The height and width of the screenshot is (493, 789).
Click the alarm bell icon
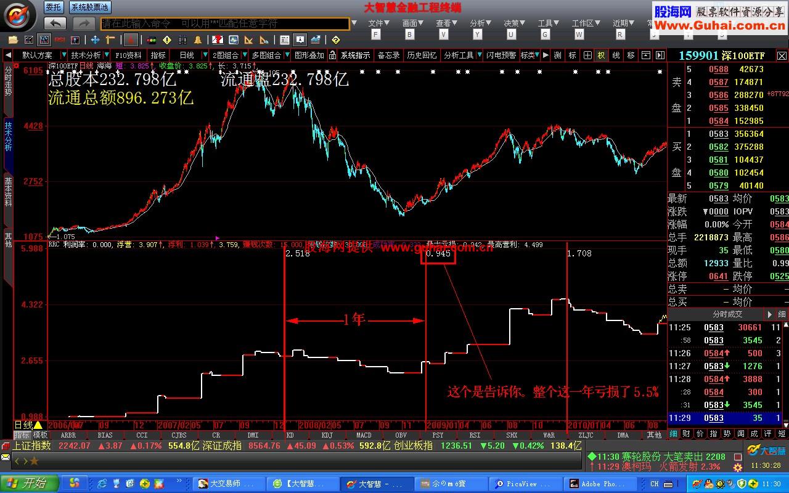[x=198, y=40]
